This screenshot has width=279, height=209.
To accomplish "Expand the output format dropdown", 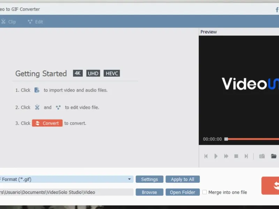I will [129, 179].
